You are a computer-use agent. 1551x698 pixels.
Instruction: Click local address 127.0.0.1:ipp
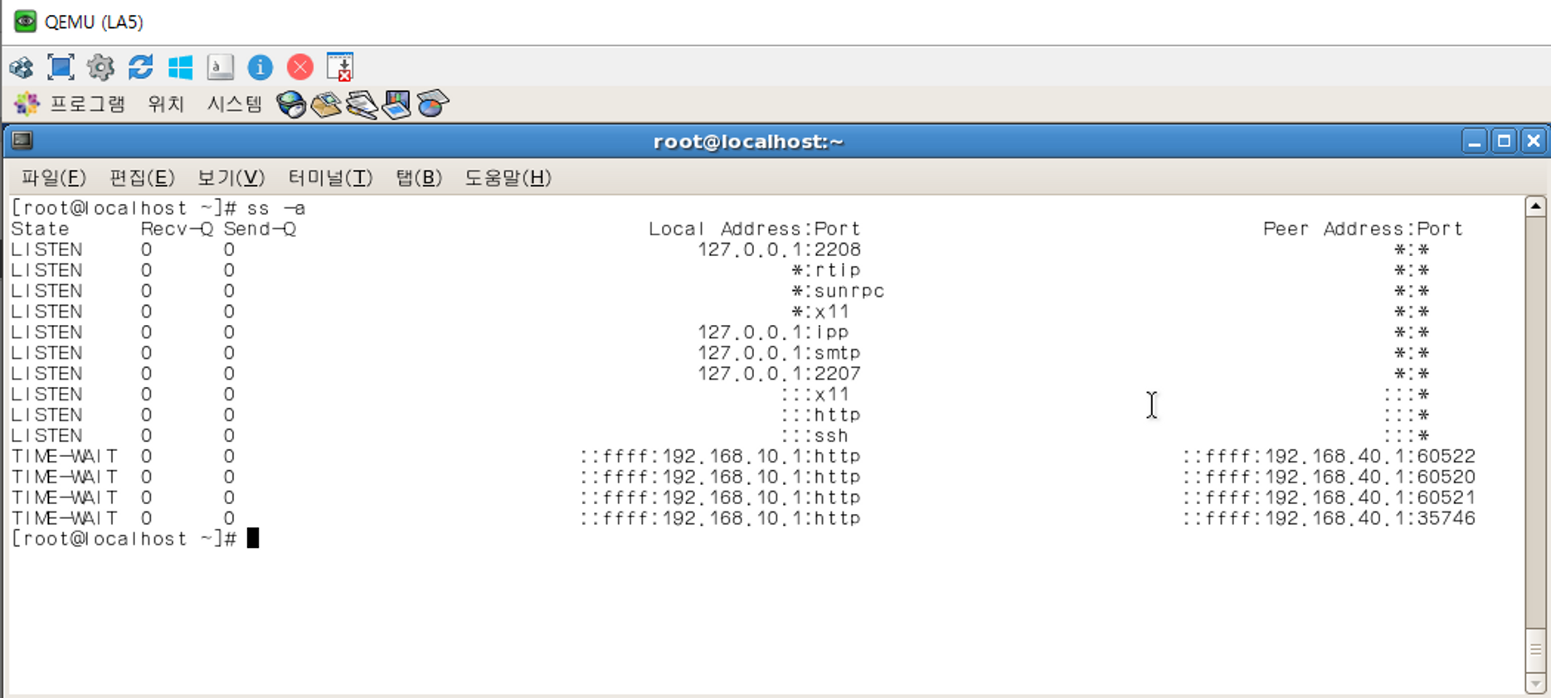click(773, 332)
